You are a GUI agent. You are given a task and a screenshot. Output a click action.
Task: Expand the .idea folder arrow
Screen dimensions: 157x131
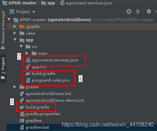[x=15, y=33]
